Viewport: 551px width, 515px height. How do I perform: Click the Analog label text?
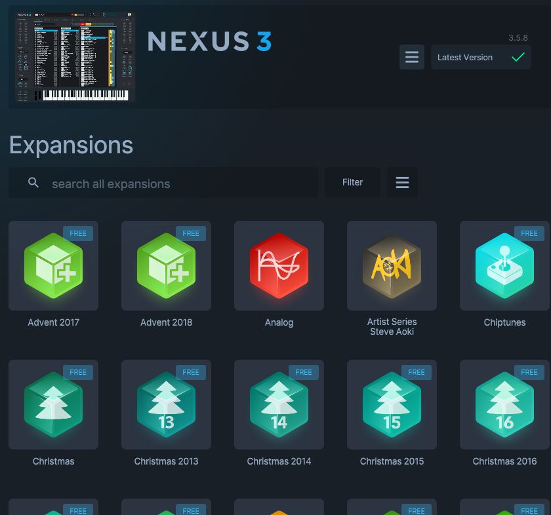(279, 322)
